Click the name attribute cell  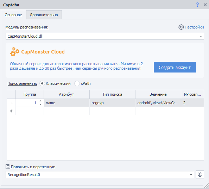(x=66, y=103)
